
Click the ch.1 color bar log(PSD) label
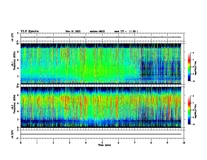(x=196, y=68)
